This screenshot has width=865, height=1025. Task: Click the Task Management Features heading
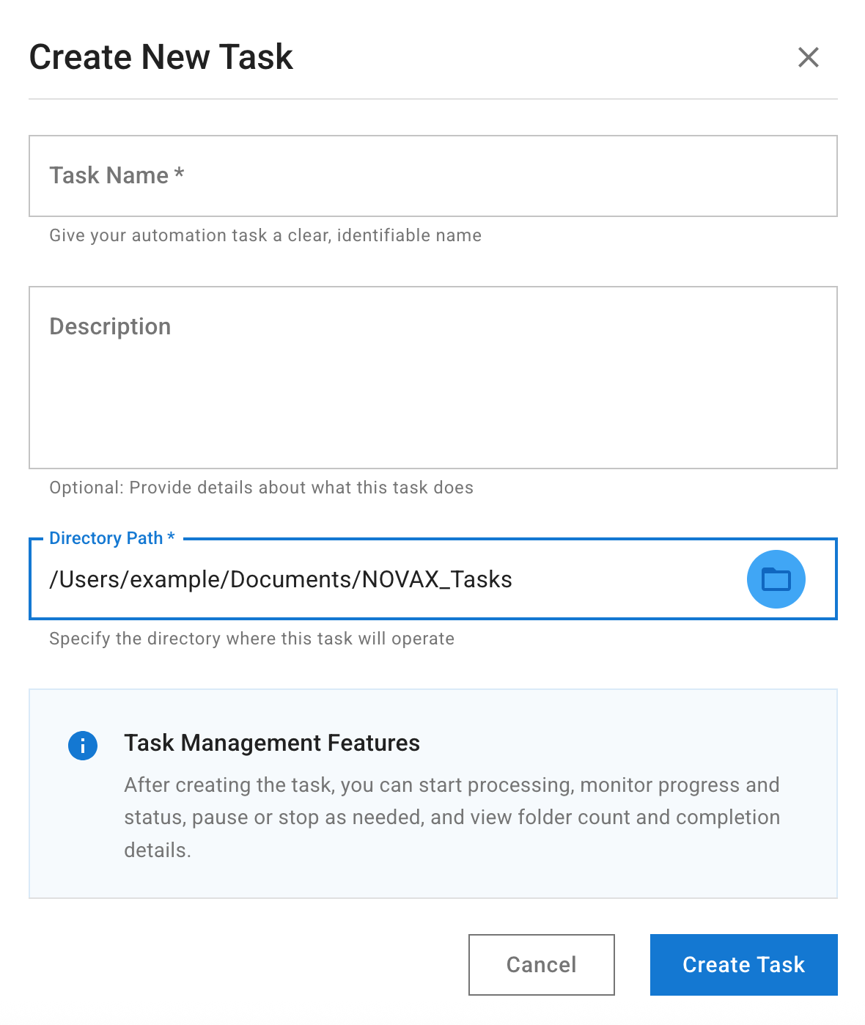[272, 743]
